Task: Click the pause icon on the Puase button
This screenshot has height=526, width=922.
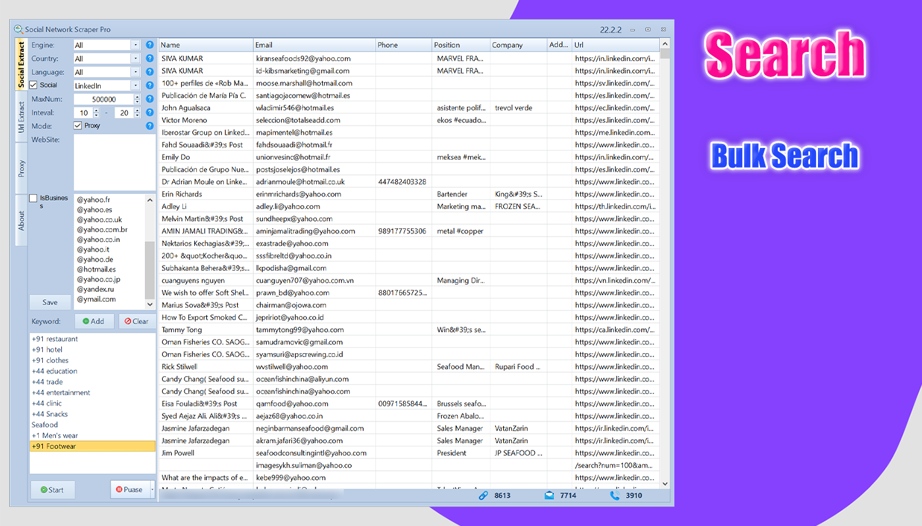Action: point(121,489)
